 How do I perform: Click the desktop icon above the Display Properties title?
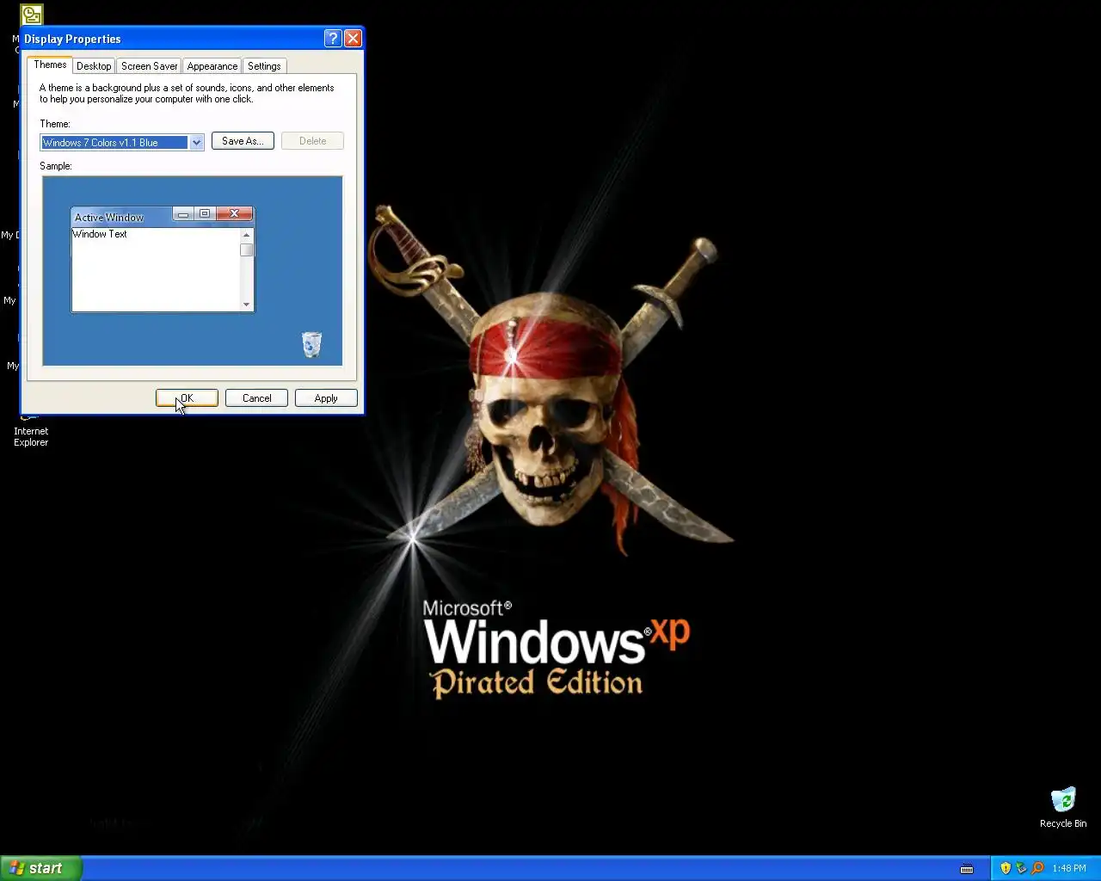tap(32, 15)
